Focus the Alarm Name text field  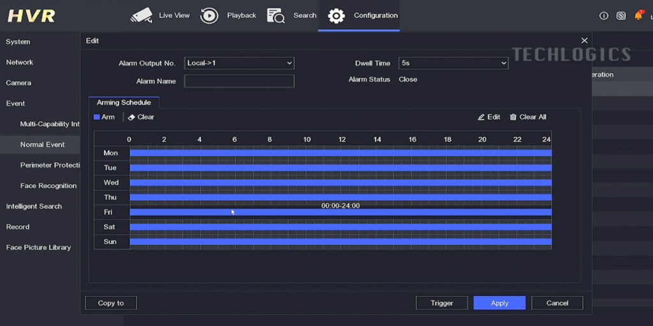coord(239,81)
